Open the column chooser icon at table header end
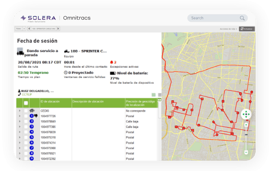 point(160,100)
